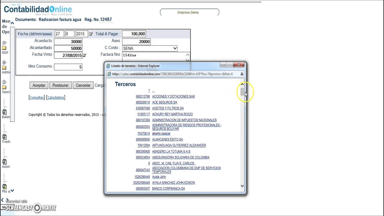This screenshot has width=384, height=216.
Task: Open the Trasla document icon in sidebar
Action: tap(4, 137)
